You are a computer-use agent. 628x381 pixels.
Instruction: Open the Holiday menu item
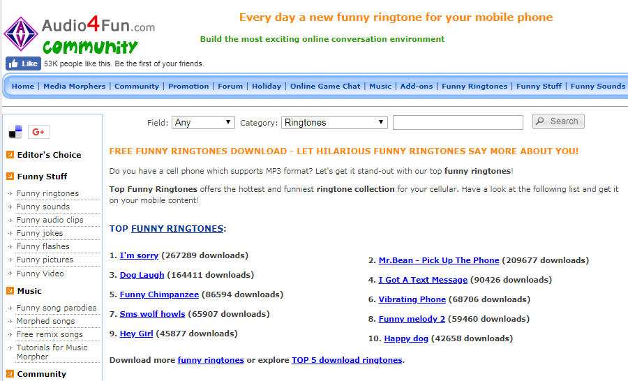pyautogui.click(x=267, y=86)
